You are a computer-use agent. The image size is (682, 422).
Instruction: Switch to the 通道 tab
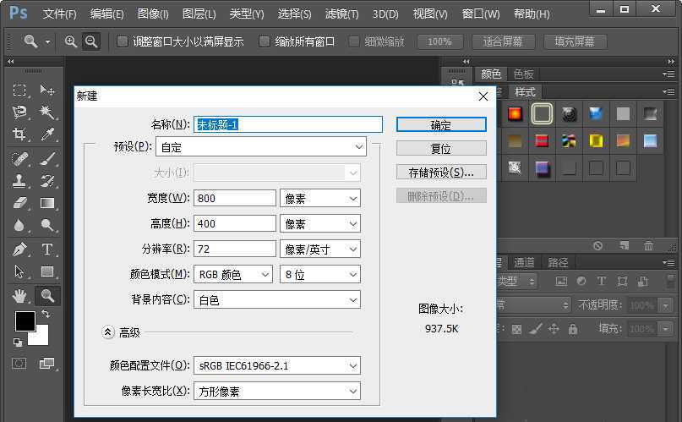coord(524,262)
